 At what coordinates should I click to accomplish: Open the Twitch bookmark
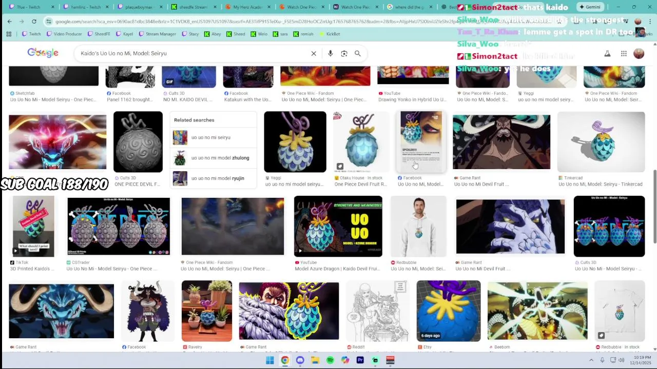click(31, 34)
